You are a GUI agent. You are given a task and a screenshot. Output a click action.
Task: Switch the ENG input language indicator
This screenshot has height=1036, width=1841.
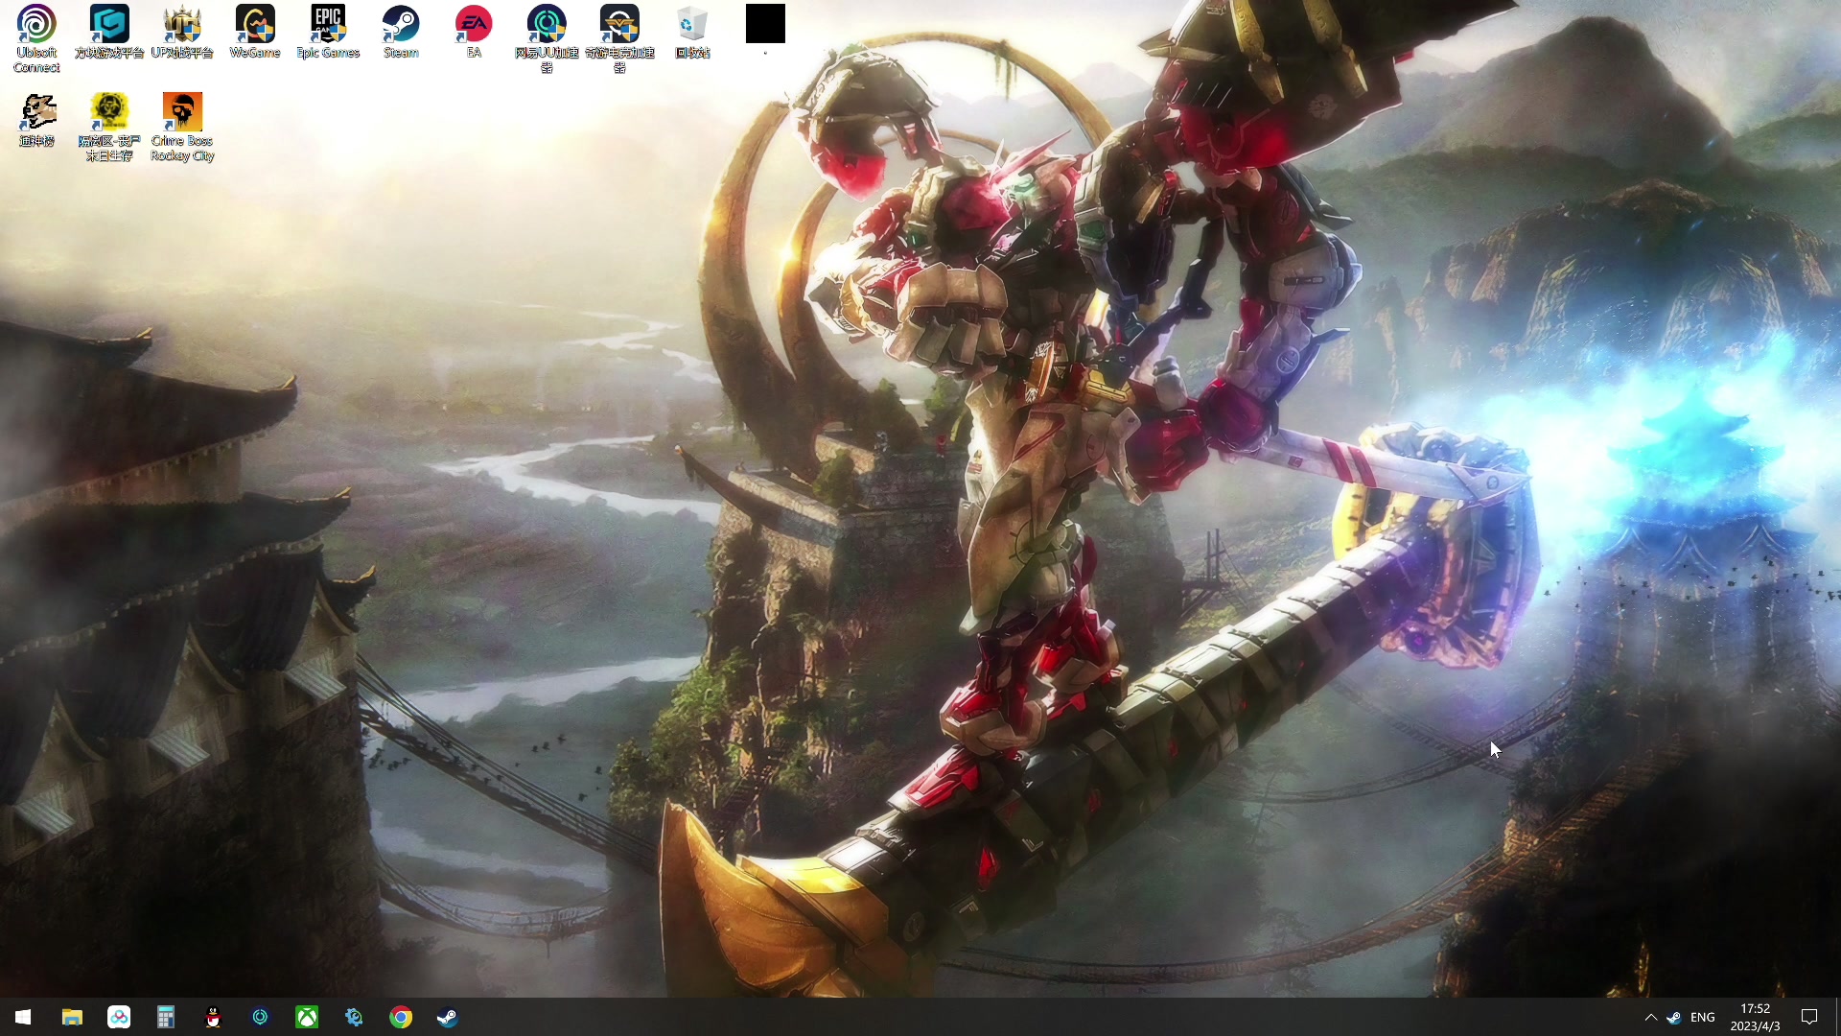[x=1703, y=1017]
